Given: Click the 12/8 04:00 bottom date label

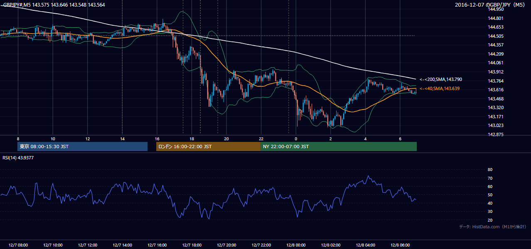Looking at the screenshot, I should [x=365, y=245].
